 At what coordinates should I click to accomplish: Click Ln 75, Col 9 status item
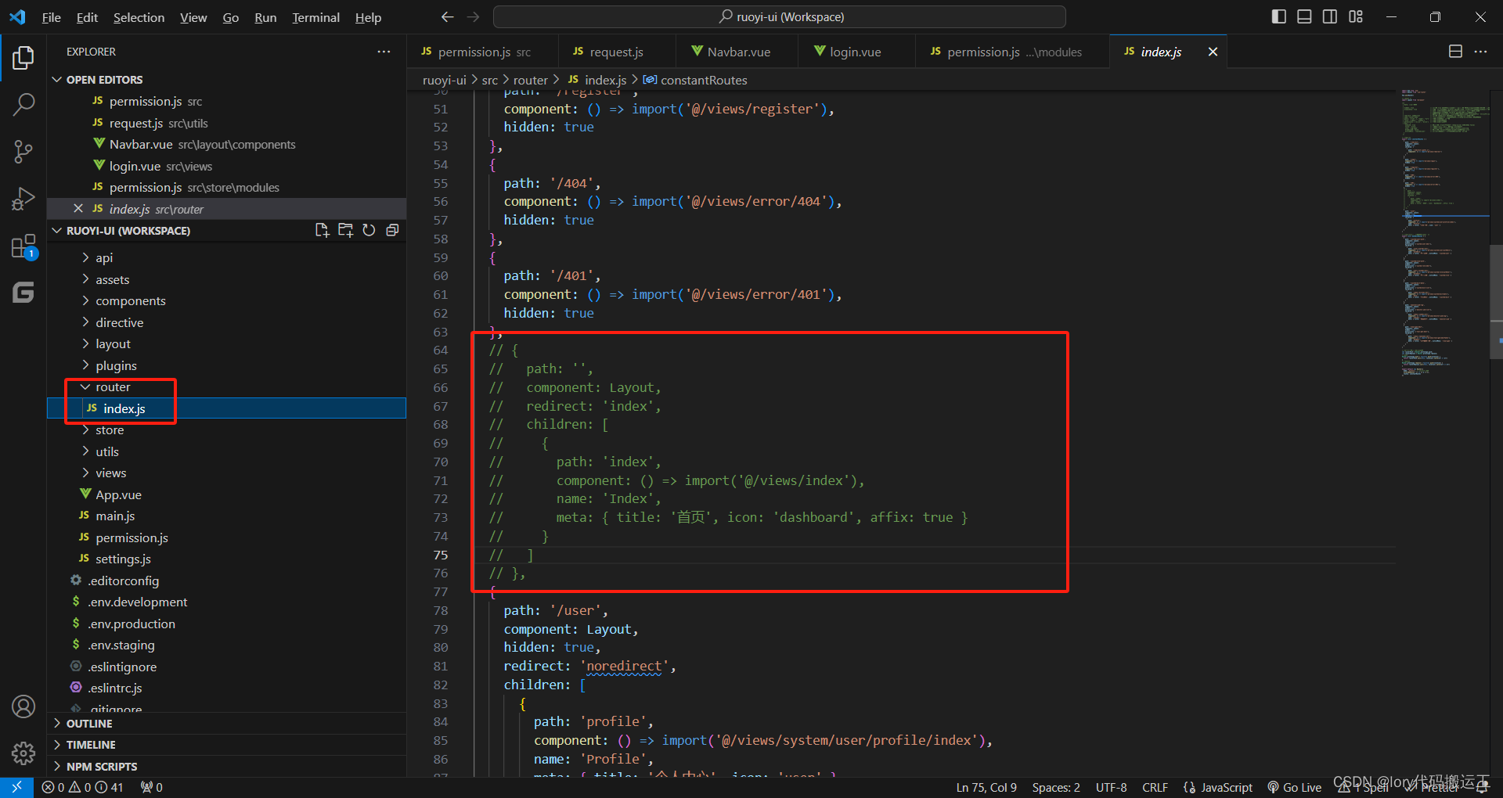pos(986,787)
